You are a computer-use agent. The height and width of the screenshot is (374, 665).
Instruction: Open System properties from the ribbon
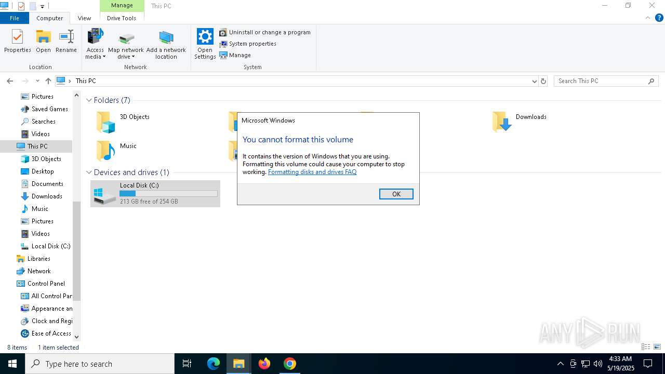click(248, 44)
